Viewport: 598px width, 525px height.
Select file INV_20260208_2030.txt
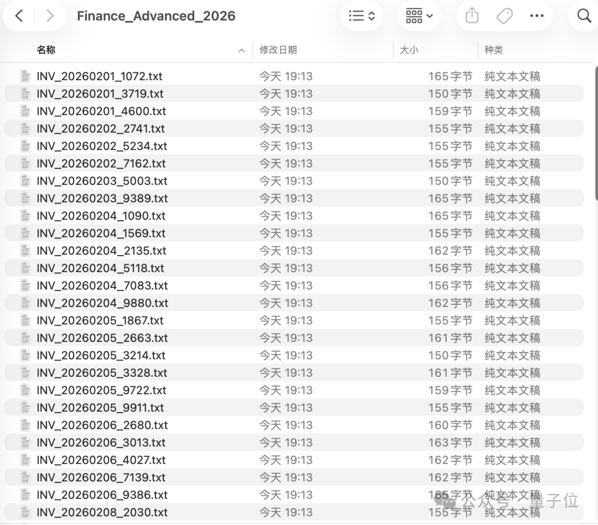point(294,512)
